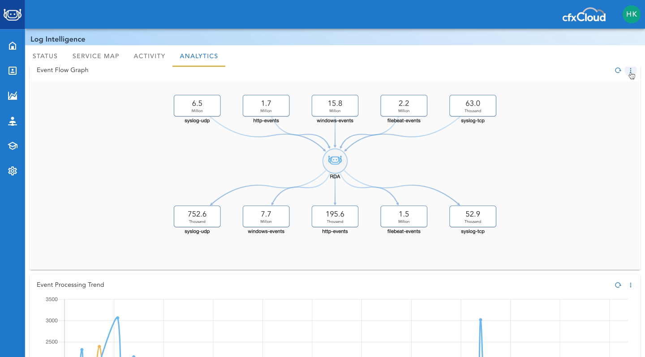
Task: Click the HK user avatar
Action: 632,14
